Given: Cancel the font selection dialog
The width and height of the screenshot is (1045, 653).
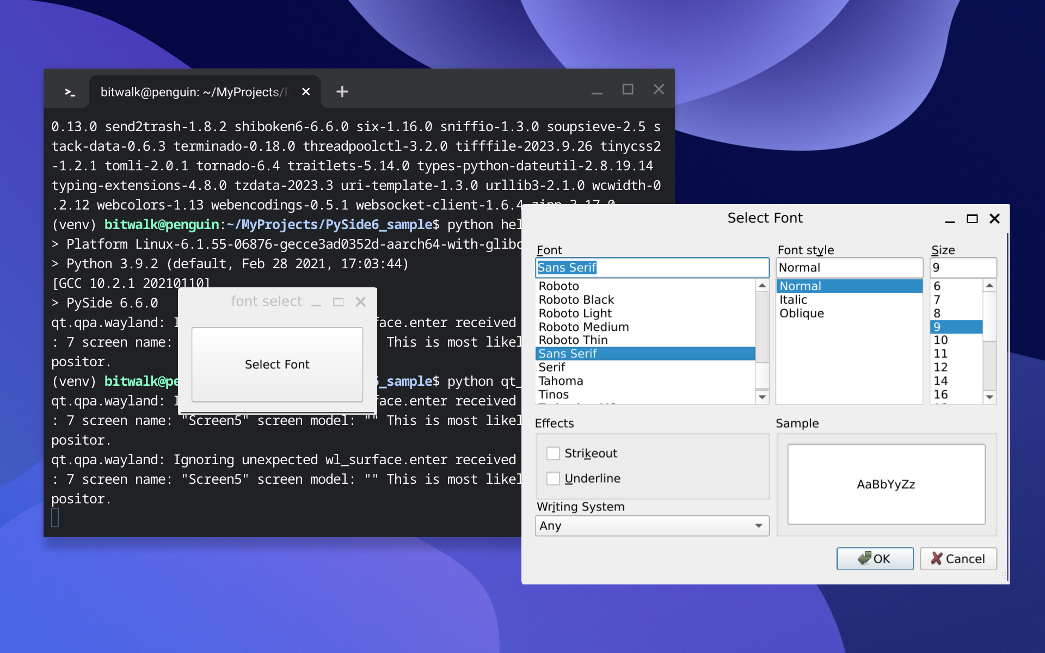Looking at the screenshot, I should [x=958, y=559].
